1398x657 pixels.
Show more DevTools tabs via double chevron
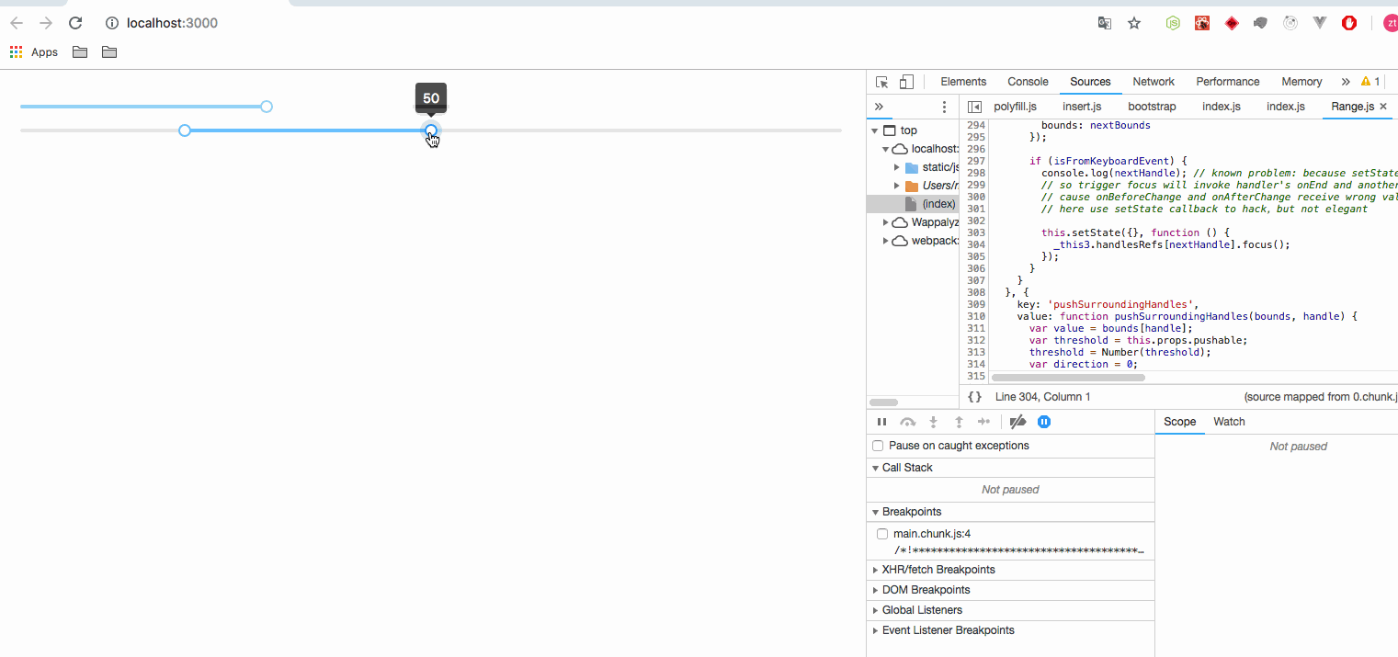click(x=1346, y=82)
